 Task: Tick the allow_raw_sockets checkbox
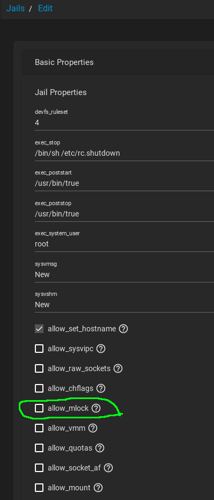(39, 368)
